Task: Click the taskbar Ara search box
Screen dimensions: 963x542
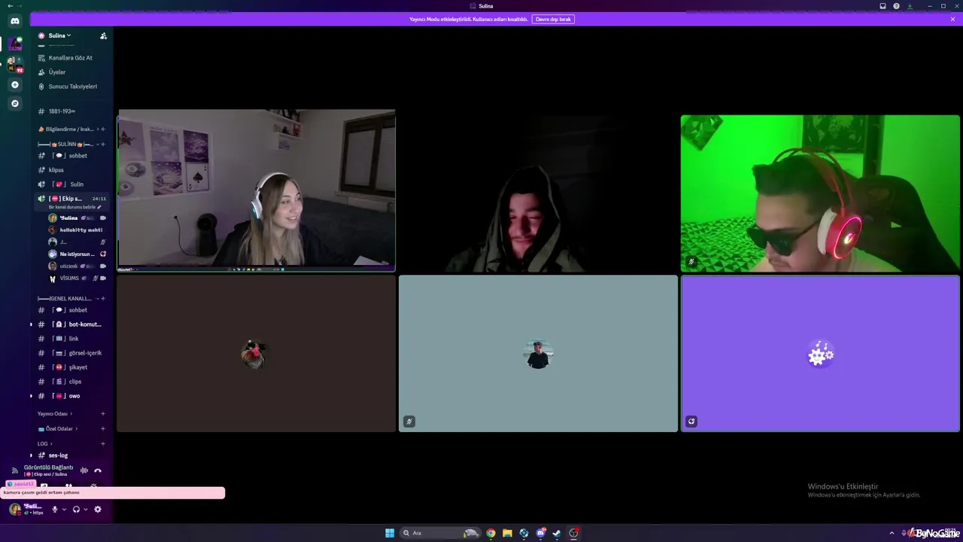Action: [x=440, y=533]
